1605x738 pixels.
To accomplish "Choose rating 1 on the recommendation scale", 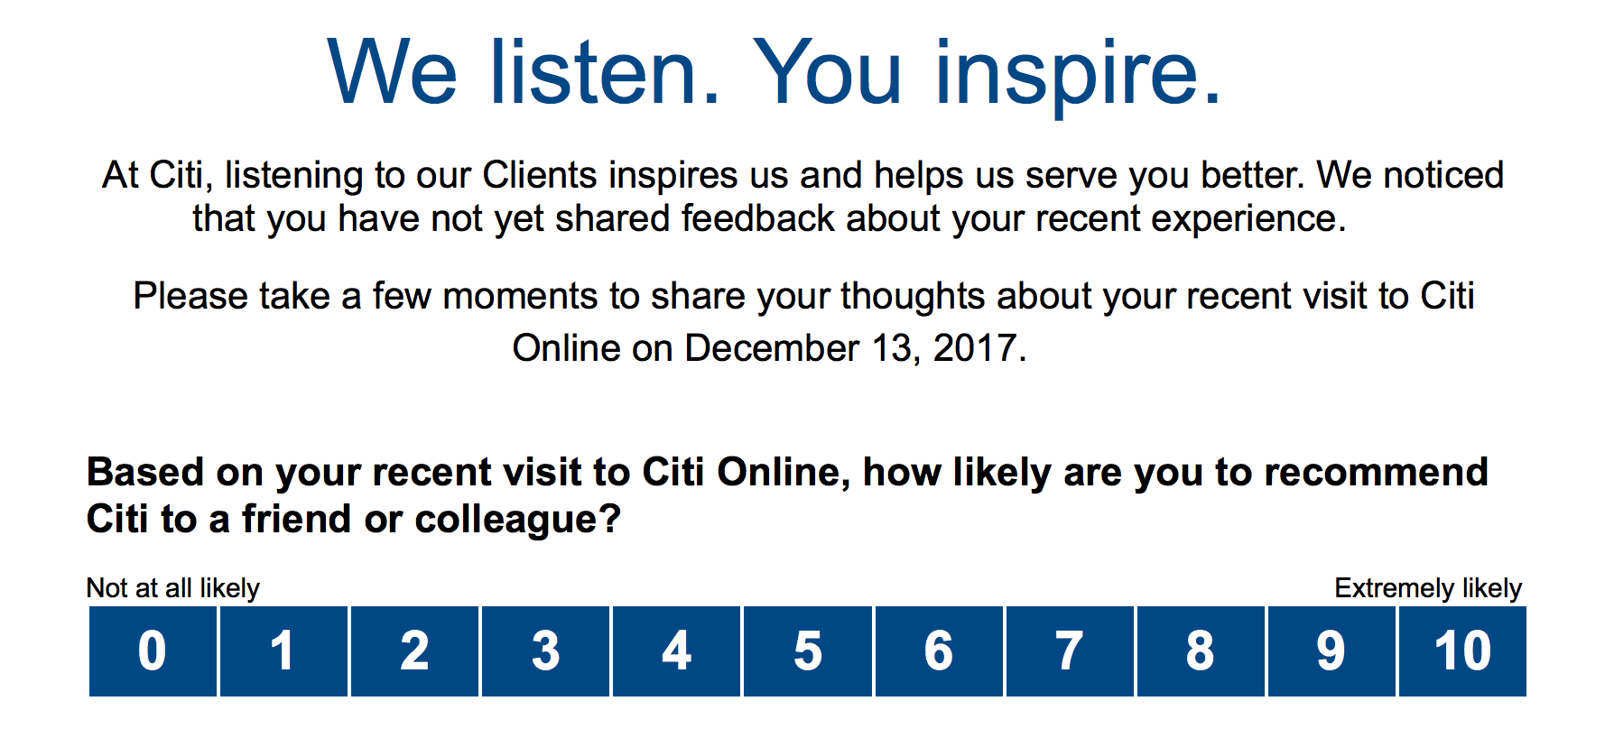I will pos(283,651).
